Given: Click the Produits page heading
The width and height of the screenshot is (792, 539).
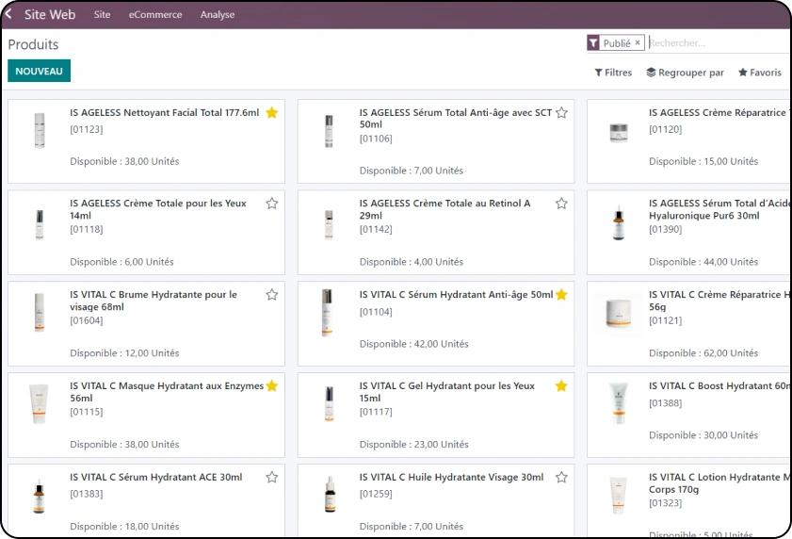Looking at the screenshot, I should pyautogui.click(x=33, y=44).
